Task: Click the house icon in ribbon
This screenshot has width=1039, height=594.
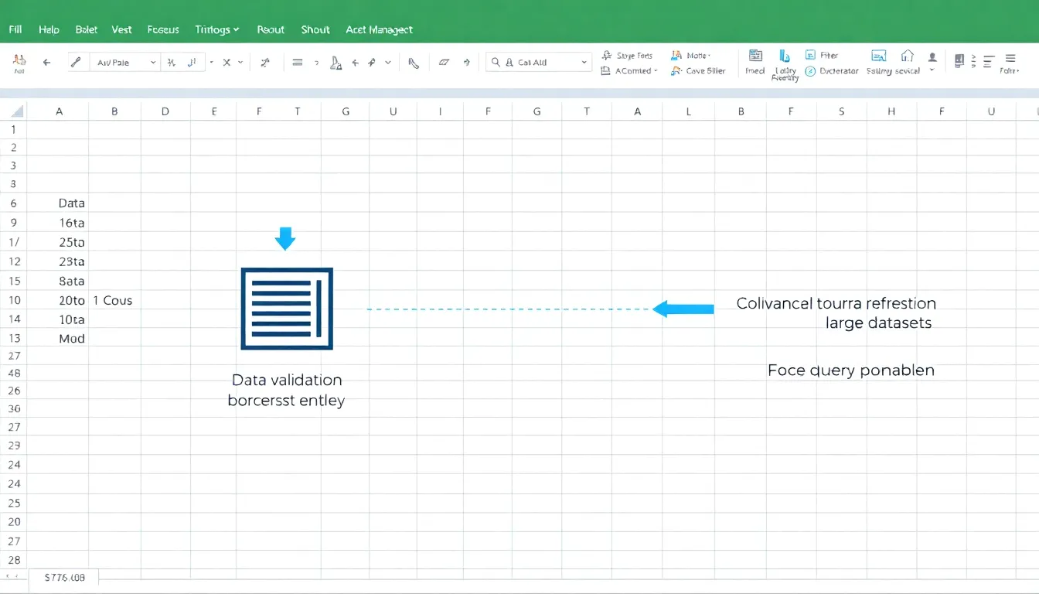Action: point(908,56)
